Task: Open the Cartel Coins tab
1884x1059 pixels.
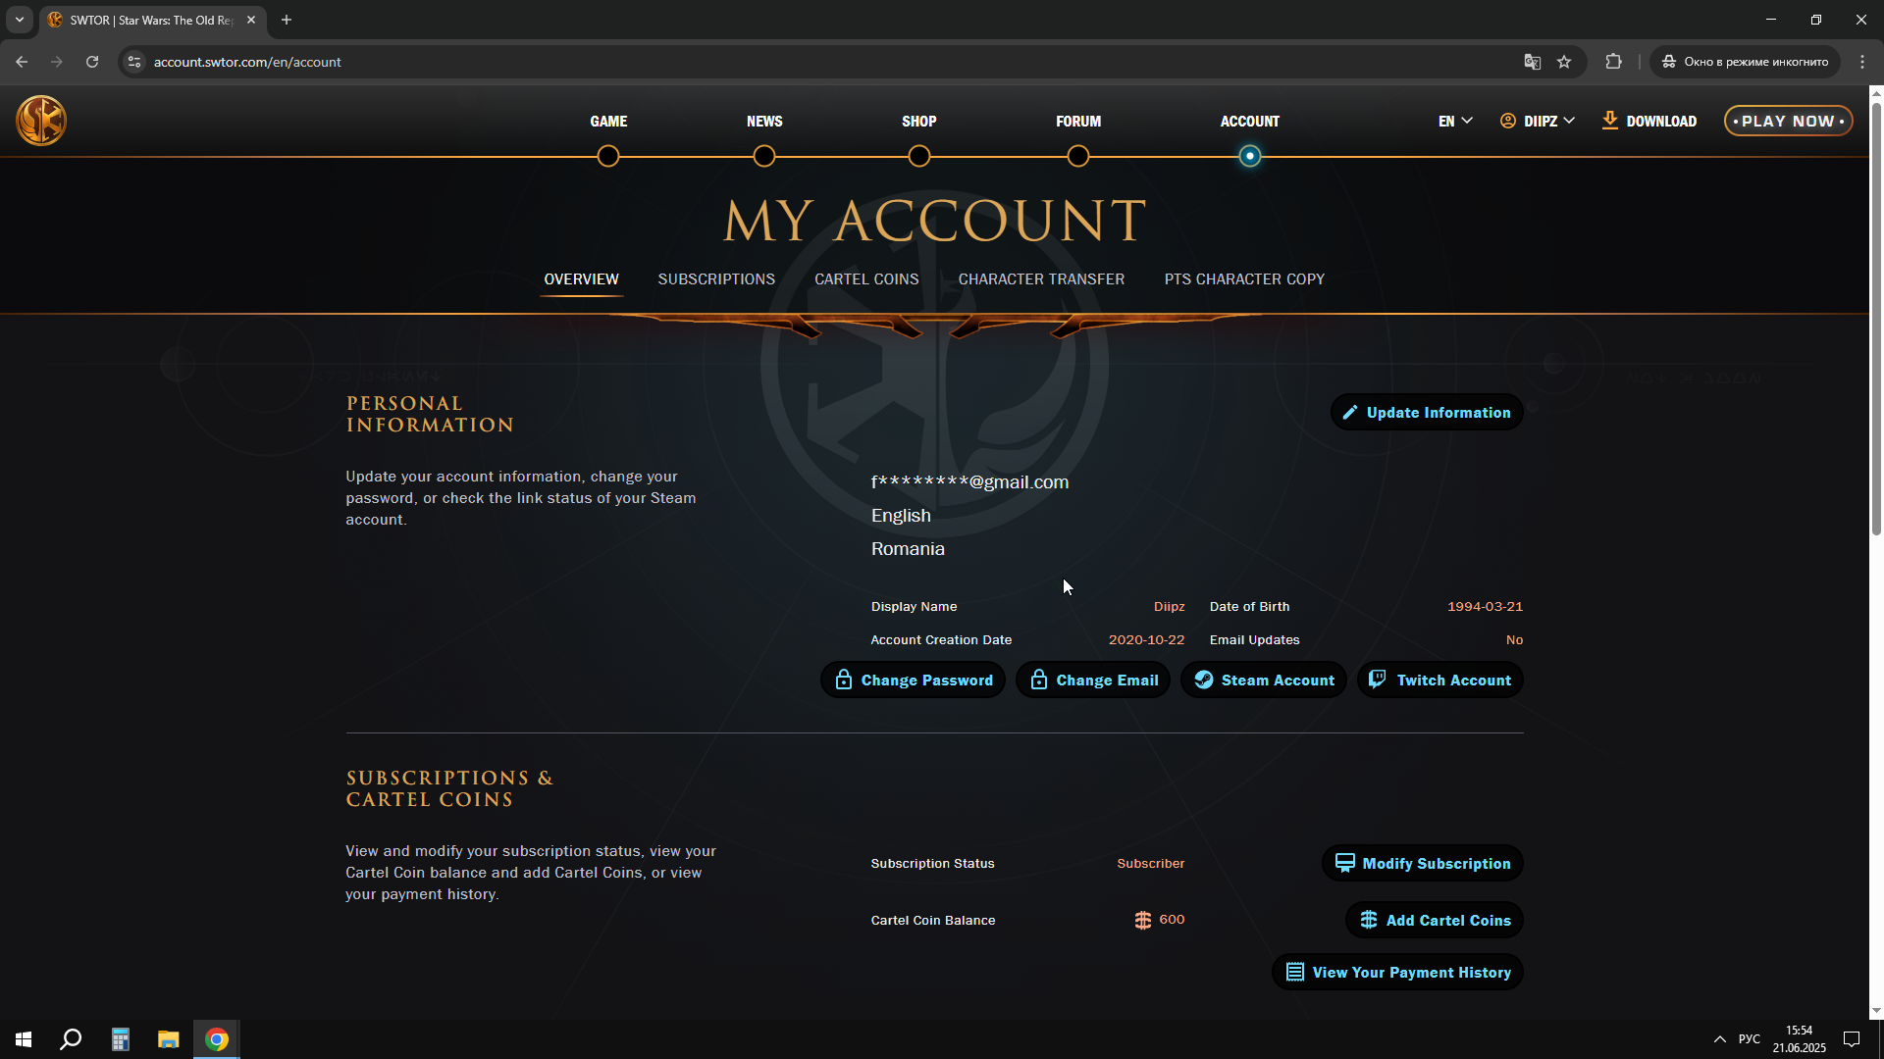Action: [x=866, y=279]
